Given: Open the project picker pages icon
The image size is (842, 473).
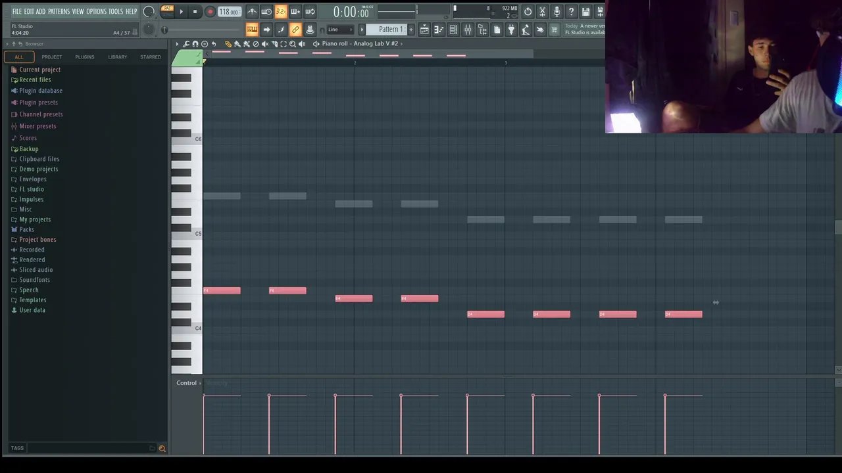Looking at the screenshot, I should [497, 30].
